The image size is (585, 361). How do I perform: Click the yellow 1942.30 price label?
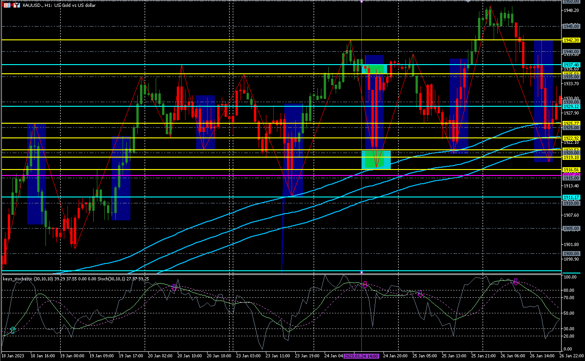pyautogui.click(x=571, y=40)
